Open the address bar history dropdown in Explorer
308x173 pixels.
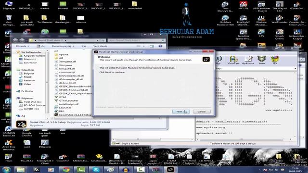coord(97,40)
